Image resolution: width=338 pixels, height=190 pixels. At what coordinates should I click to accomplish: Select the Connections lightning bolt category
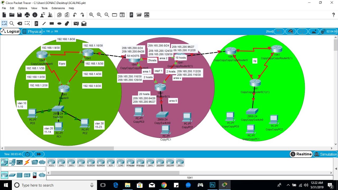pyautogui.click(x=27, y=162)
